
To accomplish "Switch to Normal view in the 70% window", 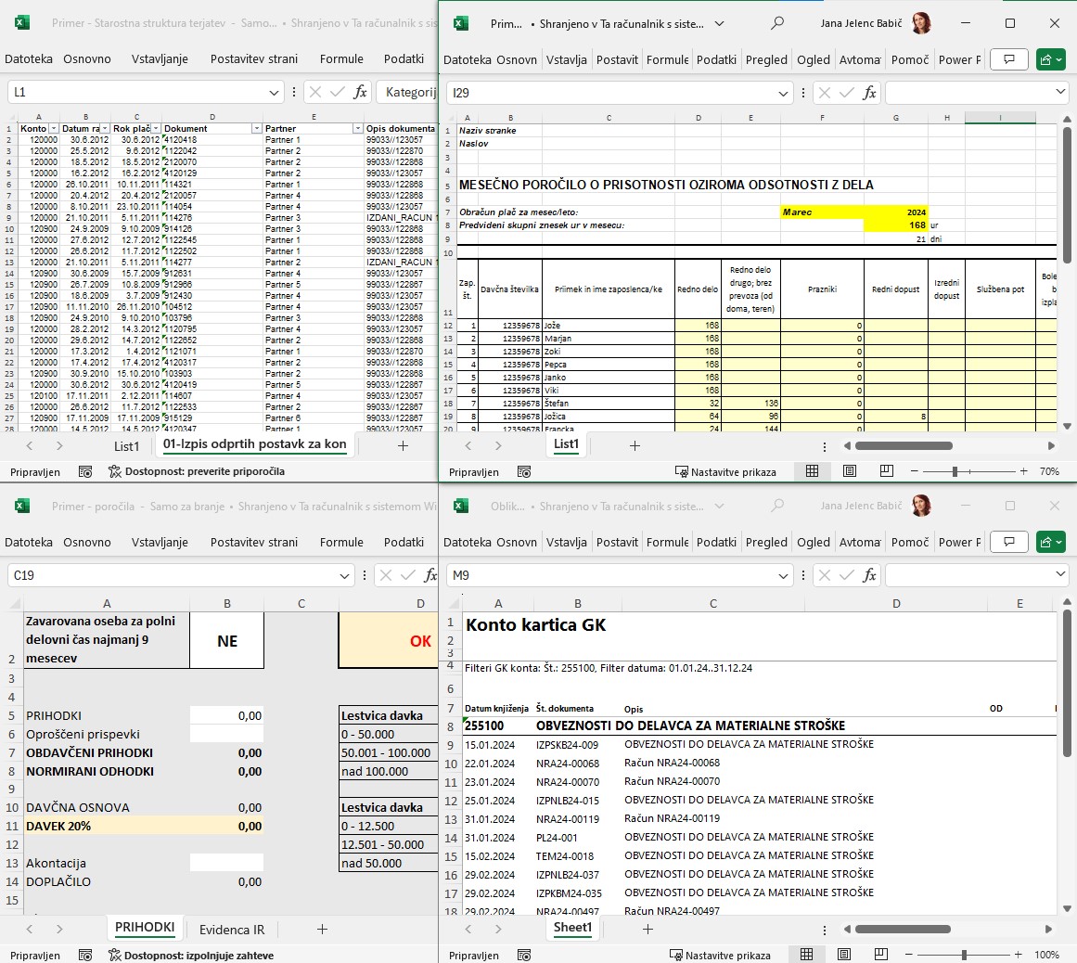I will coord(812,471).
